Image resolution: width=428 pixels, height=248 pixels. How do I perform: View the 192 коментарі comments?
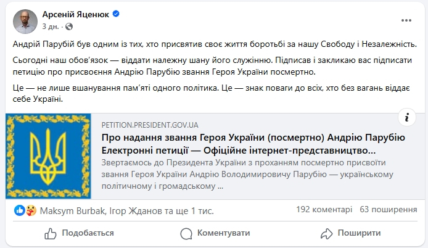tap(324, 210)
